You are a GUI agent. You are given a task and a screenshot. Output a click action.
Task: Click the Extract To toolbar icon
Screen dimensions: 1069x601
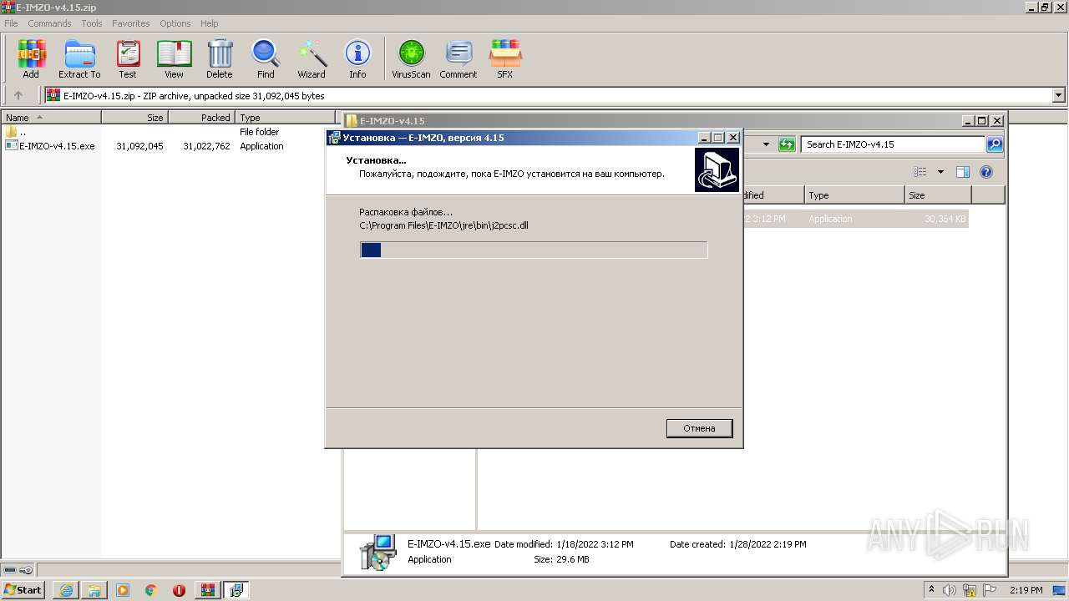(79, 59)
